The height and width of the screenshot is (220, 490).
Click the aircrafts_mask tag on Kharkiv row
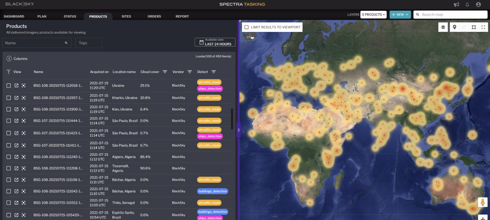pos(209,97)
